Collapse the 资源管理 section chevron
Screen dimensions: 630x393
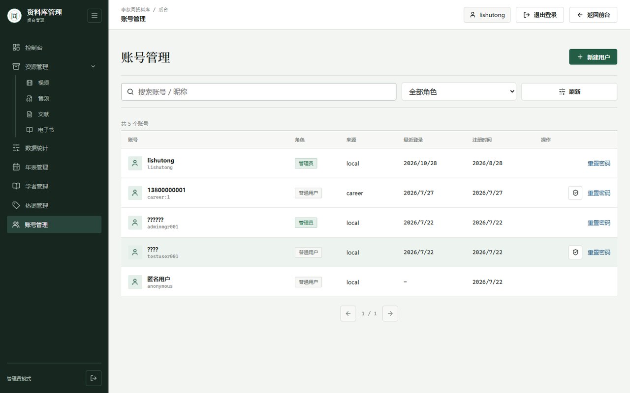click(93, 67)
